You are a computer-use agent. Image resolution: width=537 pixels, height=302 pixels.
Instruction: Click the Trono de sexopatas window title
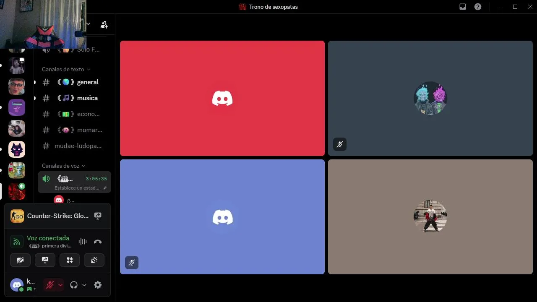click(273, 7)
